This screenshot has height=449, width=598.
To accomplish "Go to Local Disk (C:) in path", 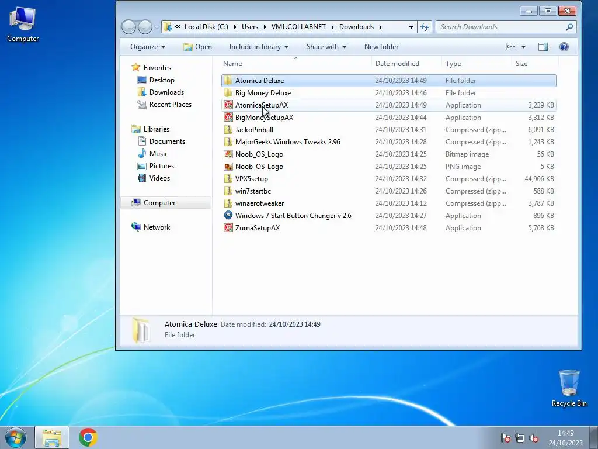I will (x=206, y=27).
